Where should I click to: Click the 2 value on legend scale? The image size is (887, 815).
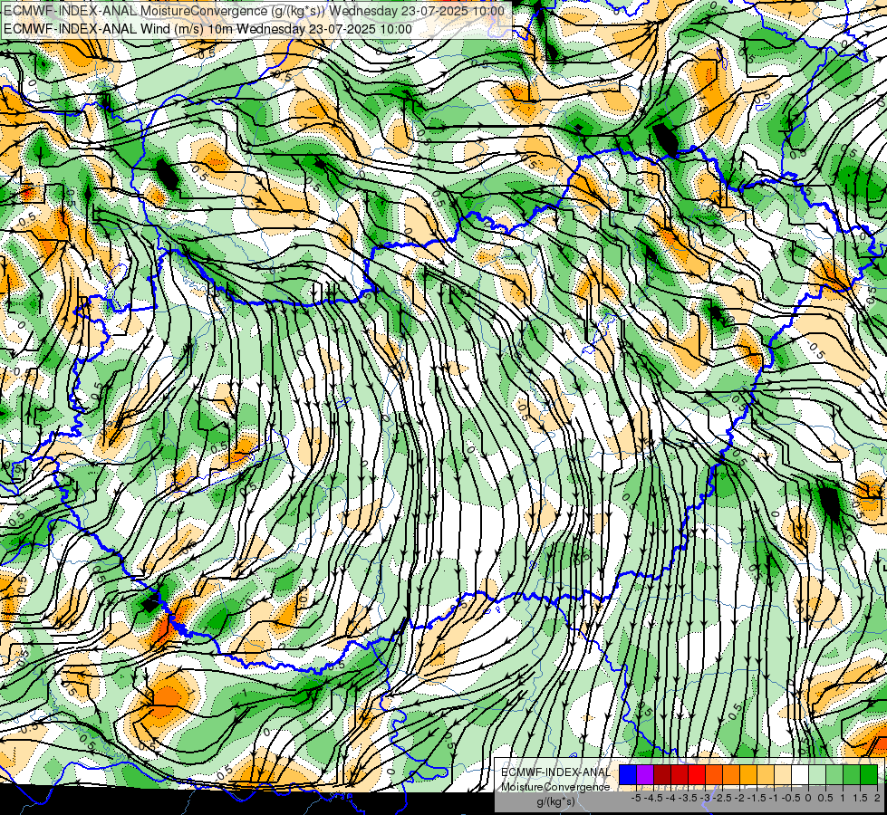coord(877,798)
